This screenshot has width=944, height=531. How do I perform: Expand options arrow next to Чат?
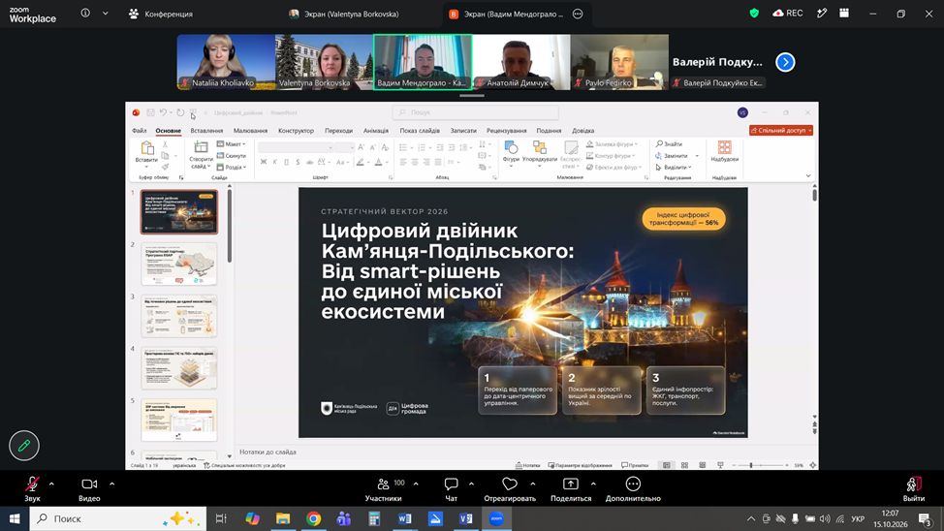tap(471, 484)
